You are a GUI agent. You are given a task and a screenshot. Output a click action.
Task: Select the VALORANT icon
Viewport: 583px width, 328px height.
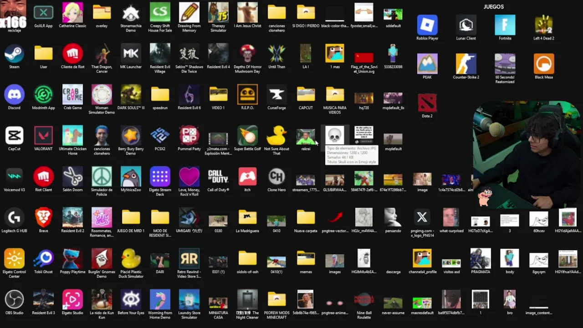click(43, 136)
